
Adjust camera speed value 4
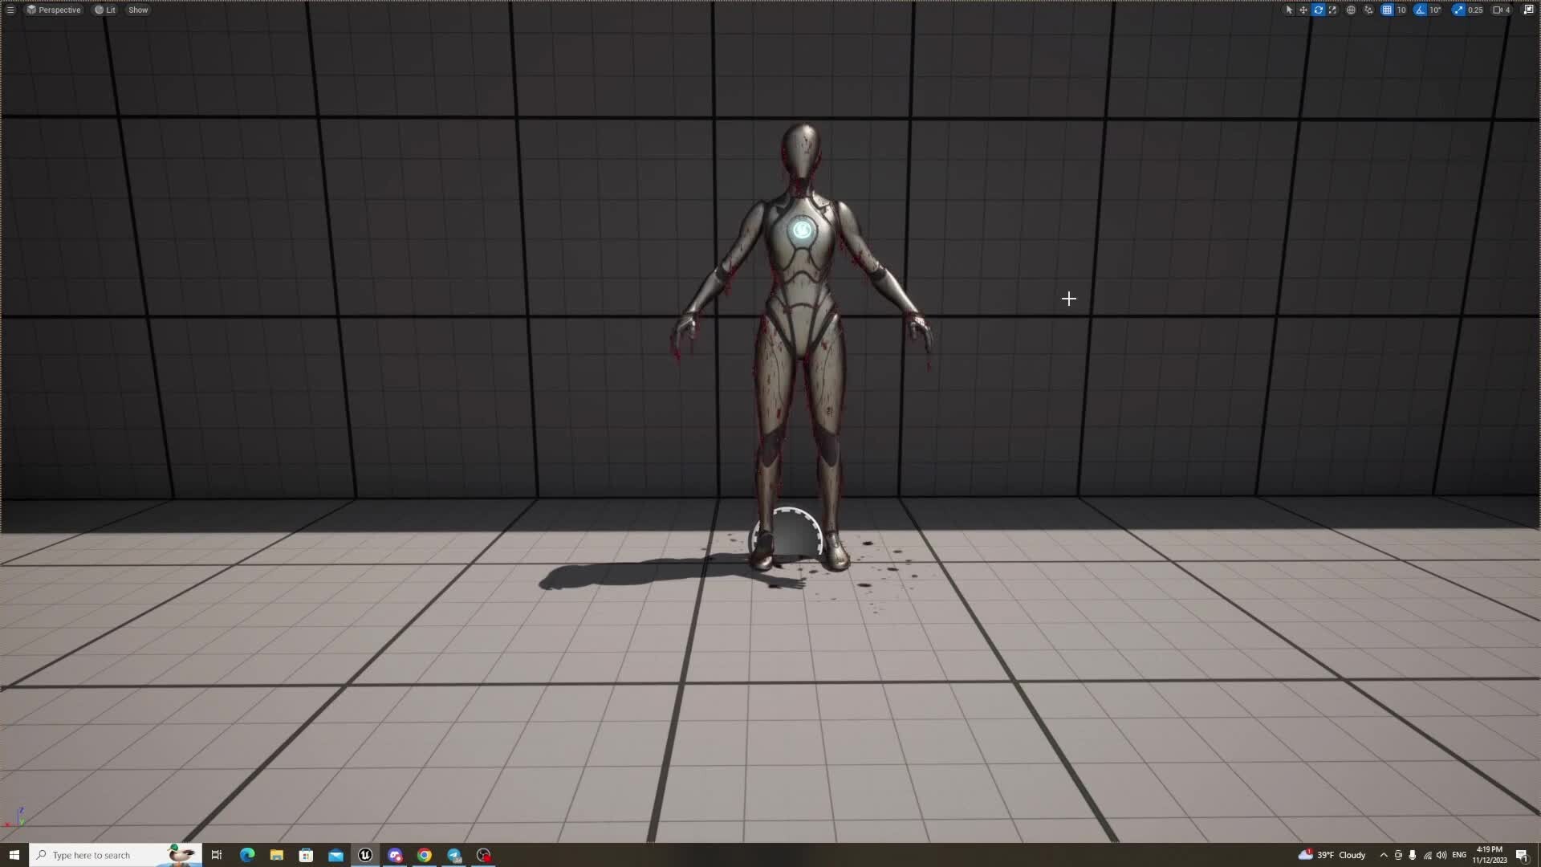(x=1509, y=10)
